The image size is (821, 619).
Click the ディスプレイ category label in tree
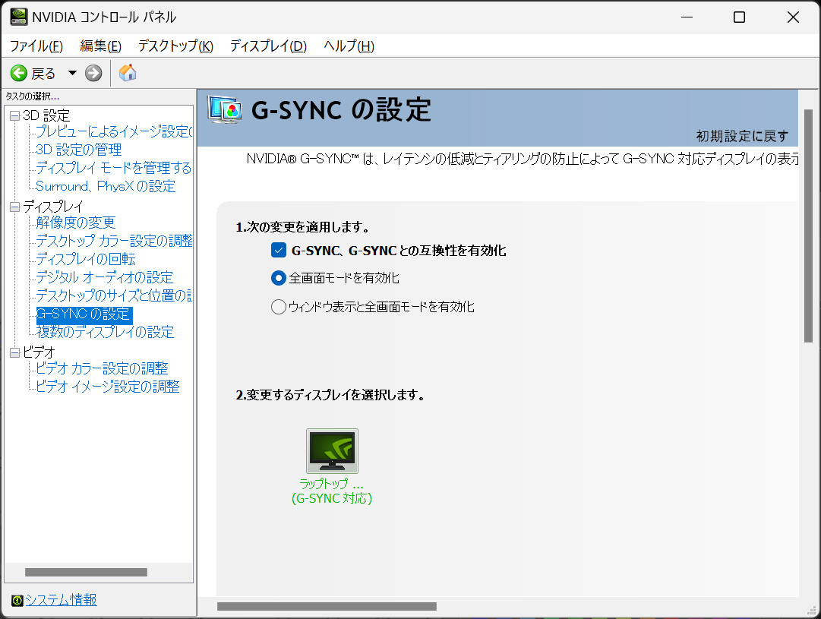tap(52, 207)
